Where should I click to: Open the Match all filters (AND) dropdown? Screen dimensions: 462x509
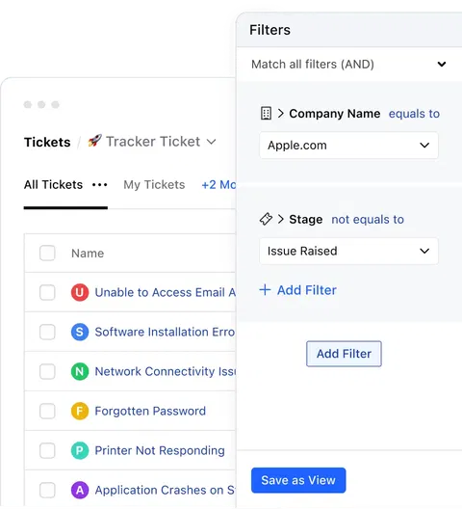(348, 65)
